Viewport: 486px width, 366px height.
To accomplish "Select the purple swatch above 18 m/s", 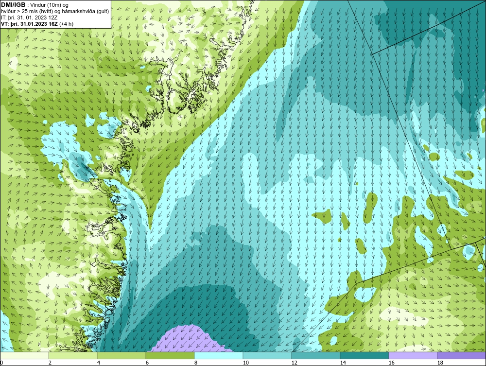I will point(462,355).
